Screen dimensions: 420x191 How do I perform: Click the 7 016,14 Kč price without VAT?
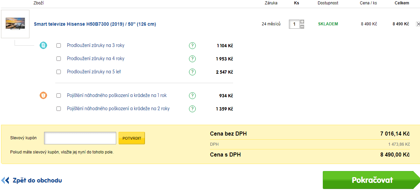pyautogui.click(x=395, y=134)
